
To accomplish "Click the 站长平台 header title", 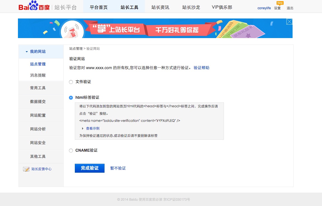I will [66, 8].
